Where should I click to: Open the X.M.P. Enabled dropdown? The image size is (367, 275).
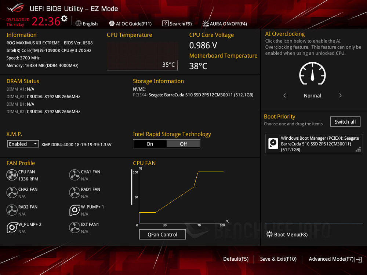[23, 144]
